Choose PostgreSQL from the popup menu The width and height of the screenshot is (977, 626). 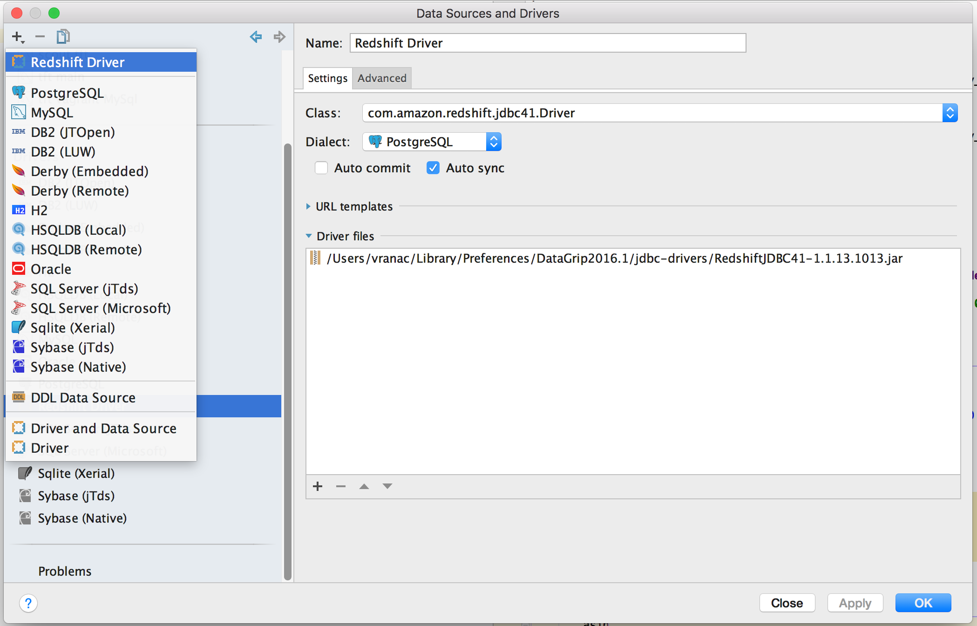point(101,93)
